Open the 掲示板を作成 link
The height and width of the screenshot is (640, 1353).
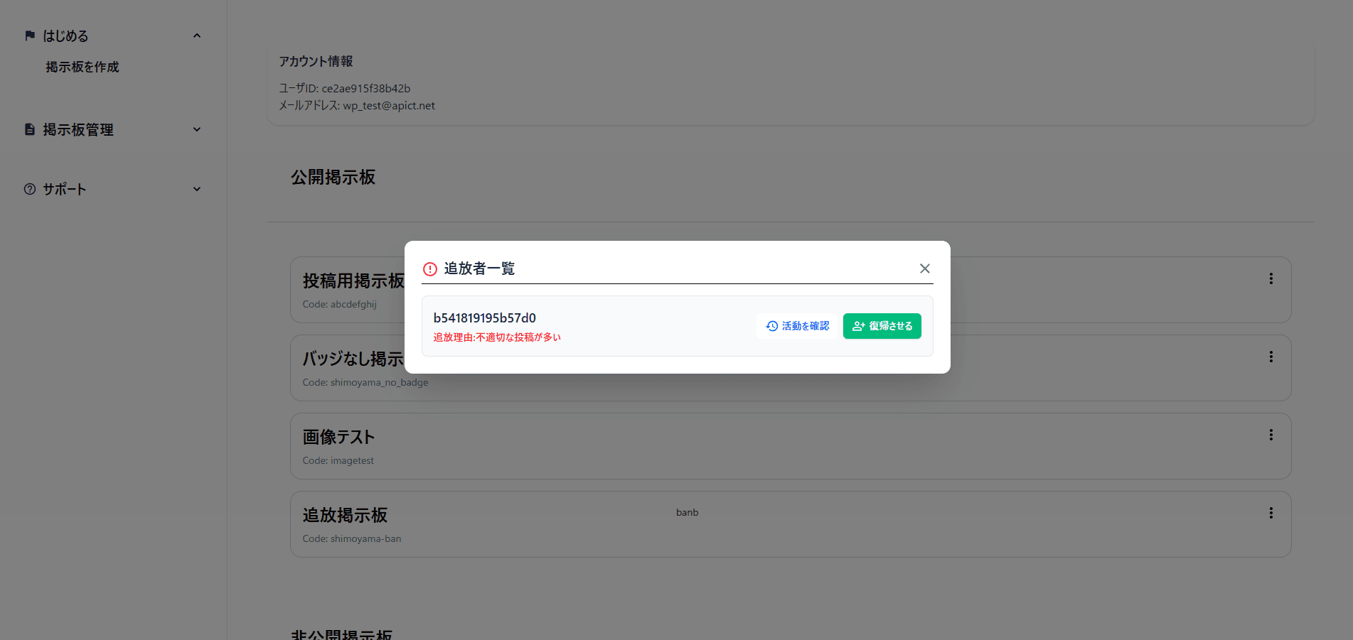point(82,67)
